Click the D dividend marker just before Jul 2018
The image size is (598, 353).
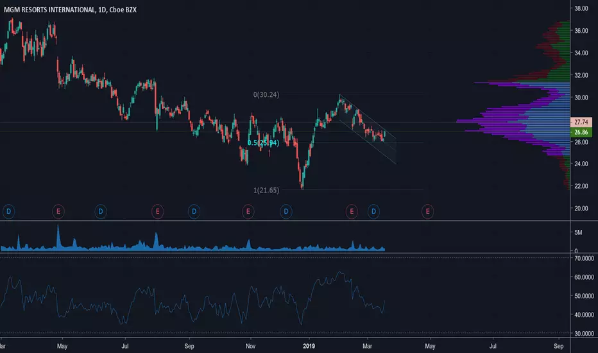(x=101, y=211)
